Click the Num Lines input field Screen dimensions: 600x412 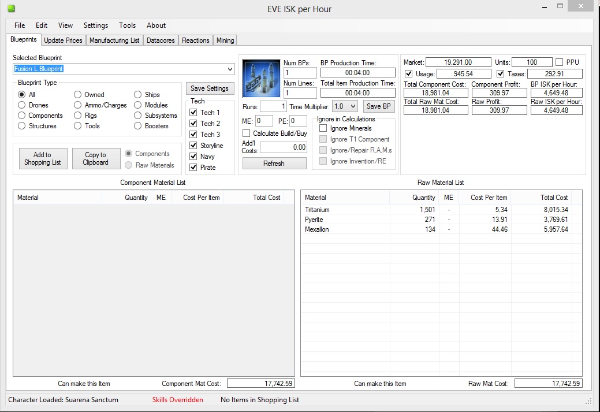(300, 93)
